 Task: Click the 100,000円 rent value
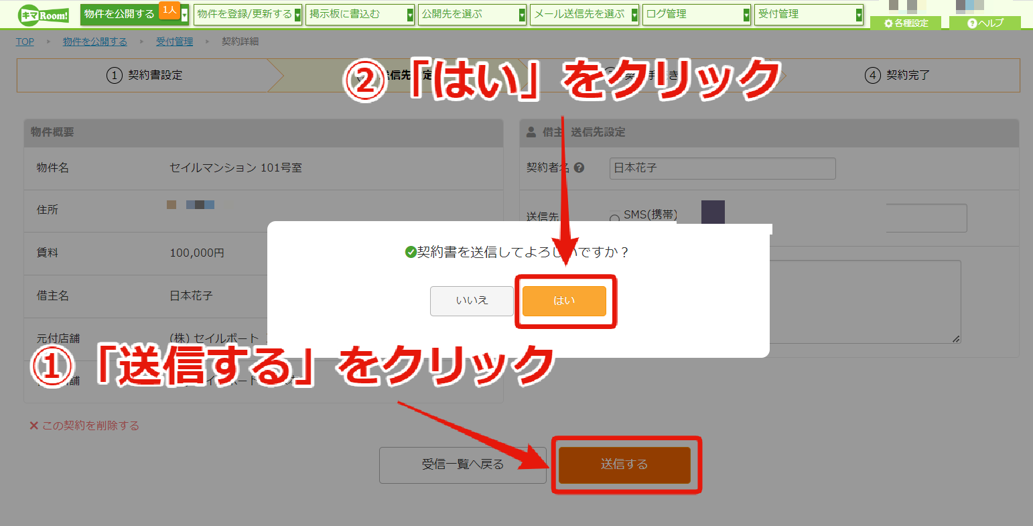[197, 253]
